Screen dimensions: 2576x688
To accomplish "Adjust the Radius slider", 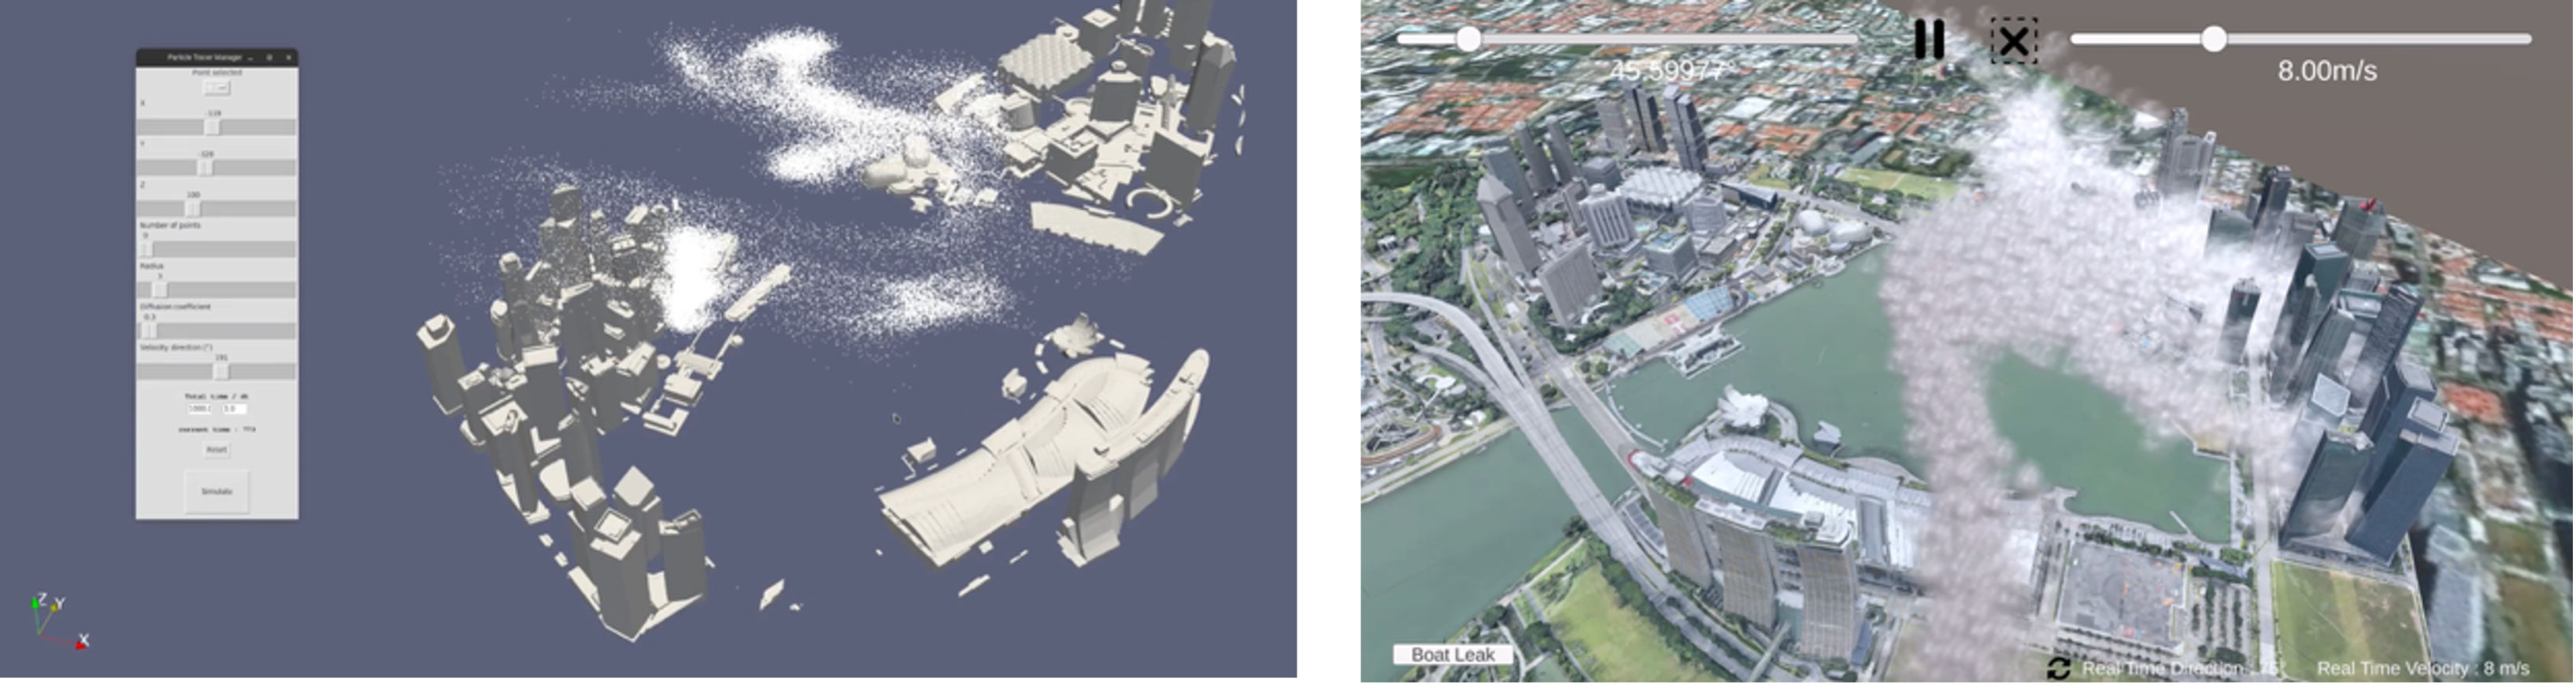I will point(216,289).
